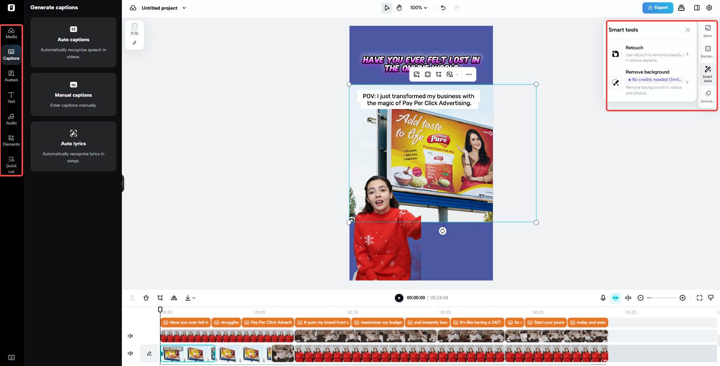Expand the floating toolbar layout dropdown arrow
The width and height of the screenshot is (720, 366).
click(457, 74)
